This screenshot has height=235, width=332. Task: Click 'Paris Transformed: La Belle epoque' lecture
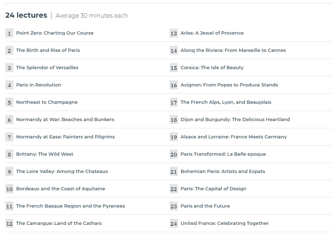(x=223, y=154)
